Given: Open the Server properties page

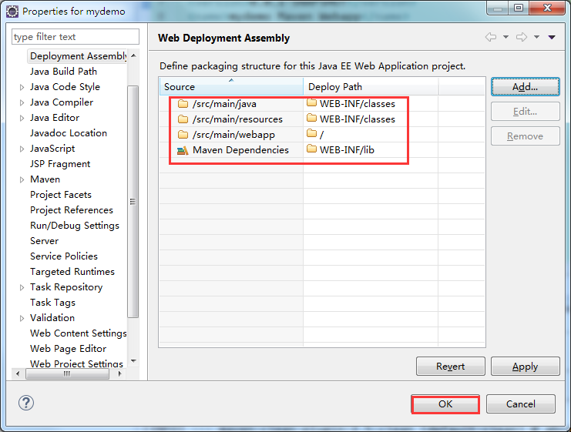Looking at the screenshot, I should (x=44, y=241).
